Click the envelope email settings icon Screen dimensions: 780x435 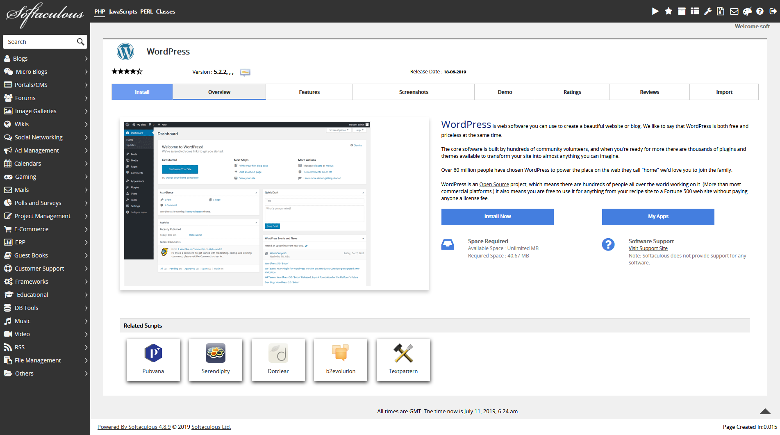pyautogui.click(x=734, y=11)
